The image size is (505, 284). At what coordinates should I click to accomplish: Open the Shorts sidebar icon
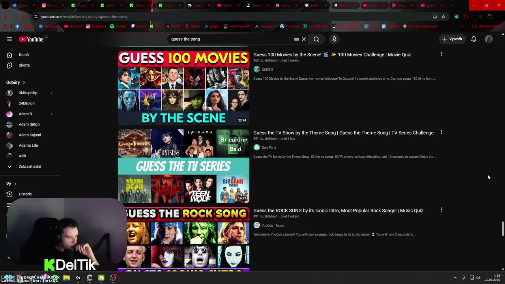pos(9,65)
